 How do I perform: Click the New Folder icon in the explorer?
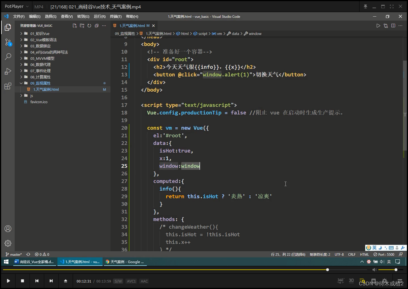82,26
